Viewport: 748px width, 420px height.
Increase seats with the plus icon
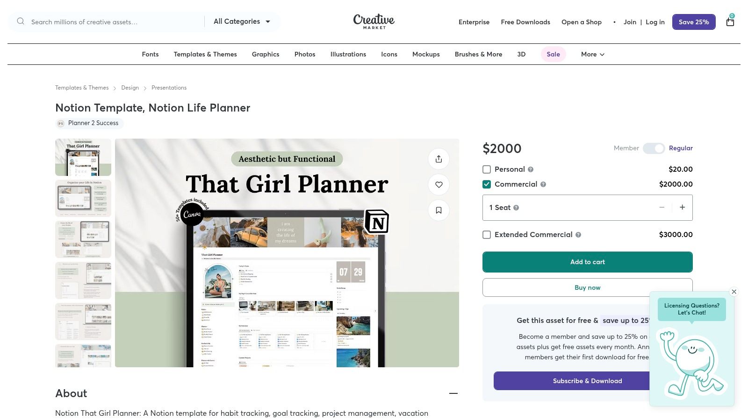coord(682,207)
